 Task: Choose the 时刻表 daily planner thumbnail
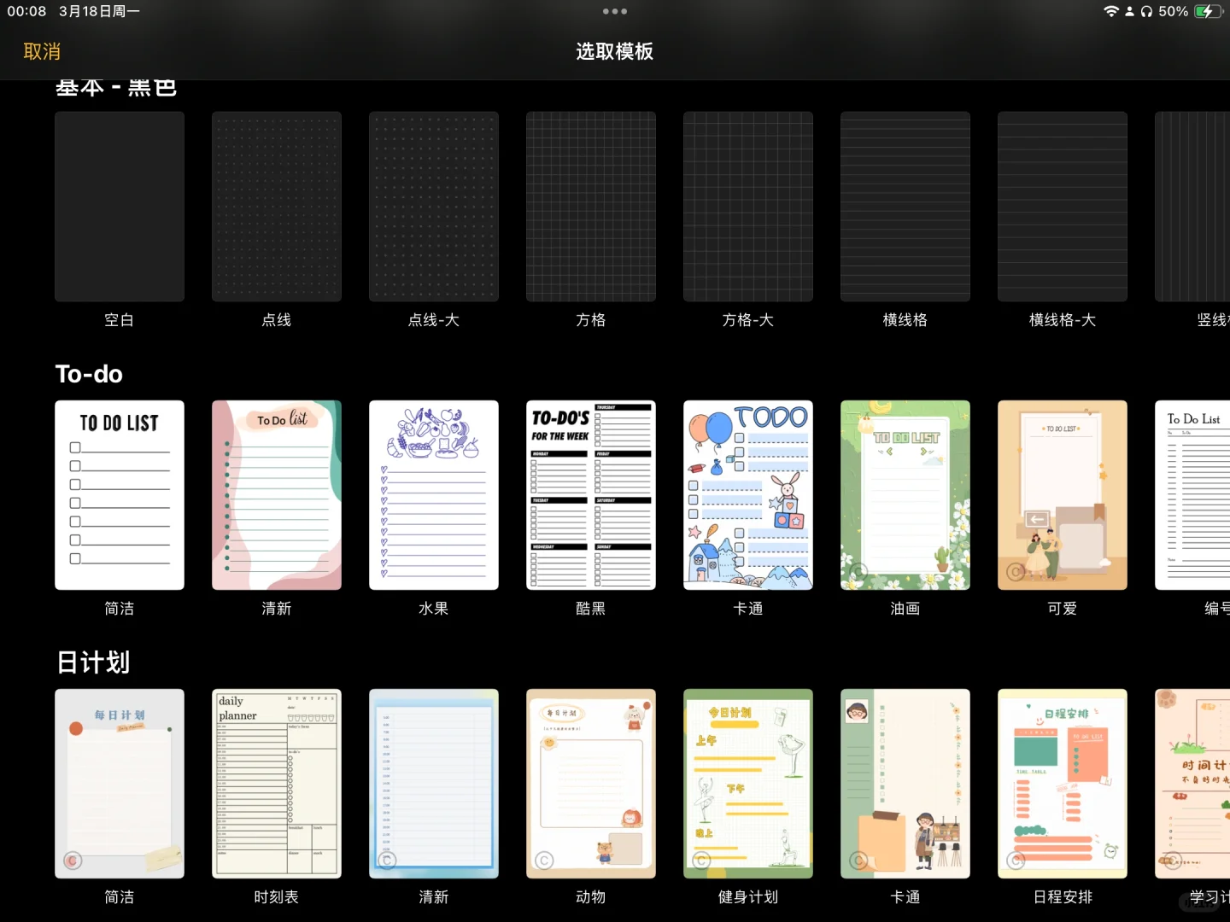pyautogui.click(x=277, y=784)
